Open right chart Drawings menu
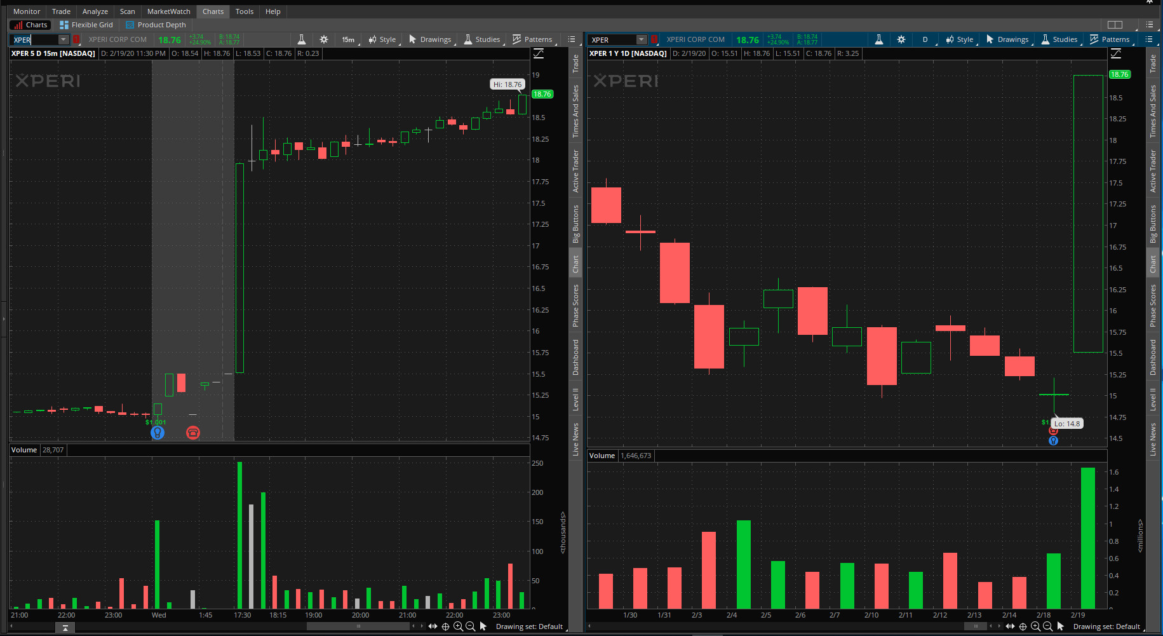 click(x=1008, y=39)
